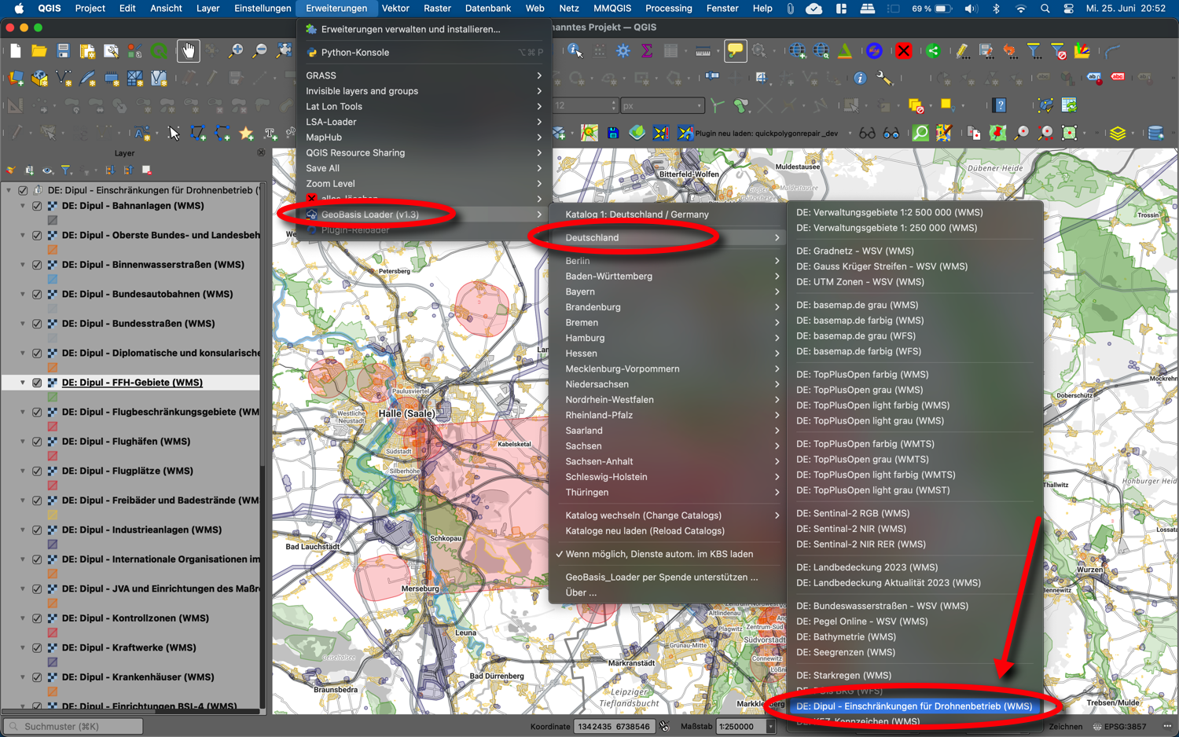1179x737 pixels.
Task: Click the Expand All icon in Layer panel
Action: (x=110, y=170)
